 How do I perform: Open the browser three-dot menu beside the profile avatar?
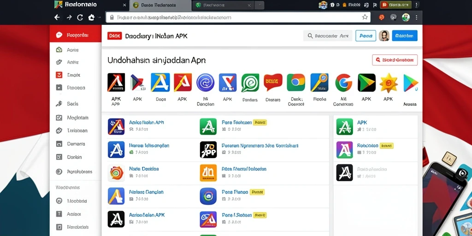(416, 18)
